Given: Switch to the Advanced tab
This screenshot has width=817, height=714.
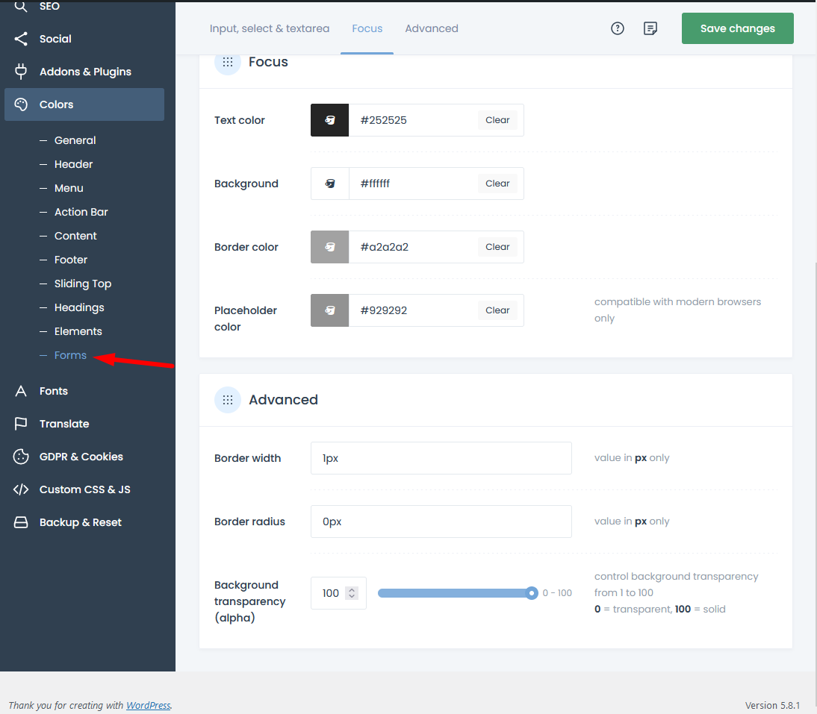Looking at the screenshot, I should click(x=432, y=28).
